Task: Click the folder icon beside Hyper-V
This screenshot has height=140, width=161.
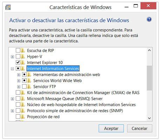Action: (x=23, y=57)
